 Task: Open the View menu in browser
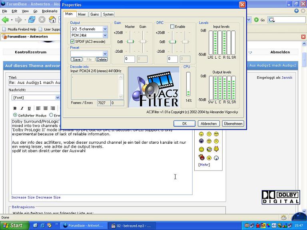point(25,11)
